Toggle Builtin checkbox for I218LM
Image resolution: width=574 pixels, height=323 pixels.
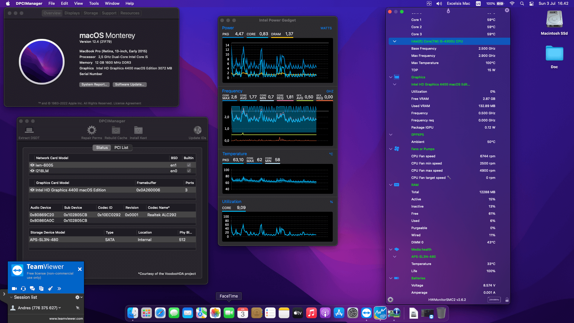(189, 171)
